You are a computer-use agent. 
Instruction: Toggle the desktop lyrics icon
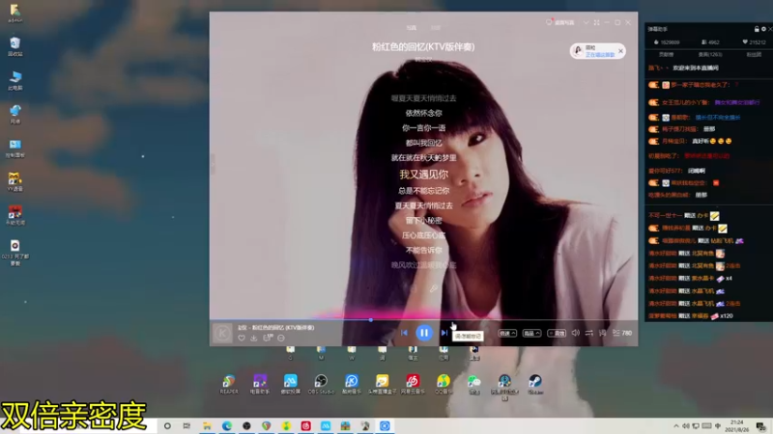tap(602, 333)
